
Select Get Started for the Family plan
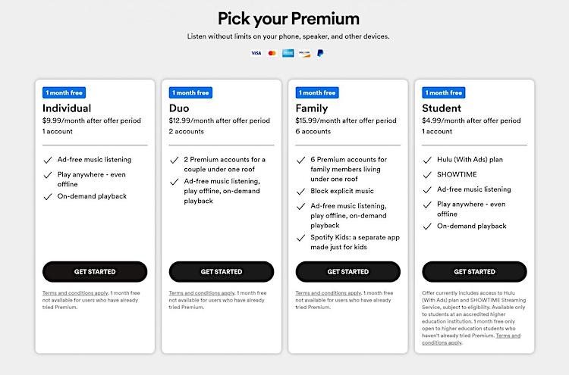click(348, 272)
